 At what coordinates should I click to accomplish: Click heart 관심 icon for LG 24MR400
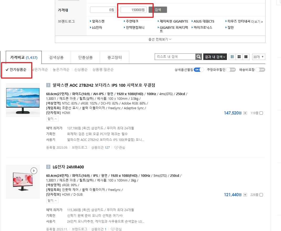click(116, 229)
